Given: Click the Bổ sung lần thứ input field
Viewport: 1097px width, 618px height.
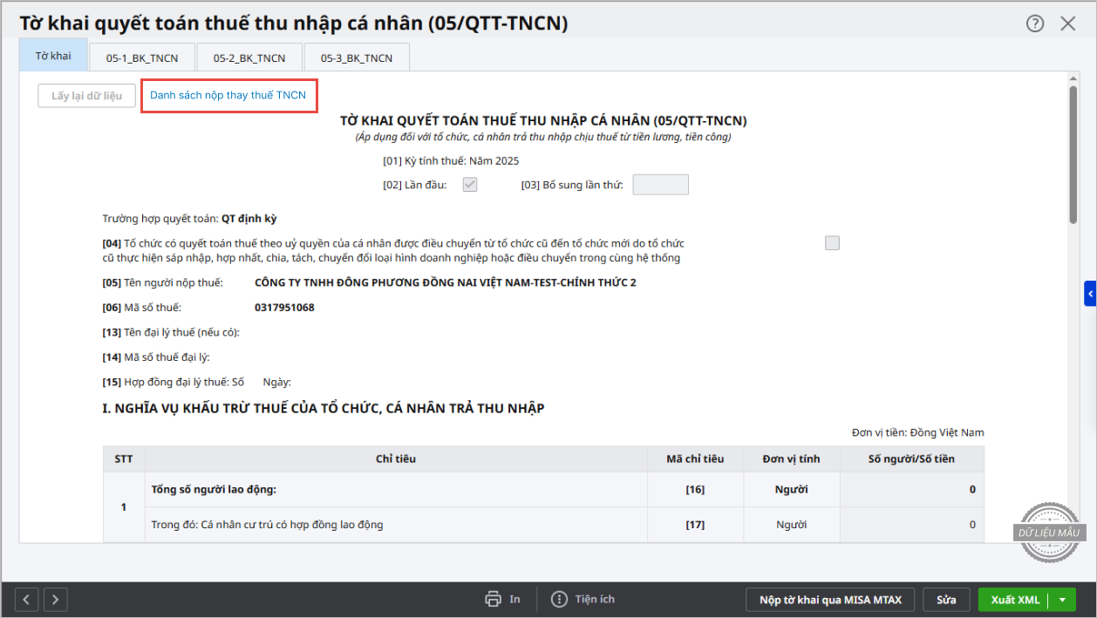Looking at the screenshot, I should click(660, 185).
